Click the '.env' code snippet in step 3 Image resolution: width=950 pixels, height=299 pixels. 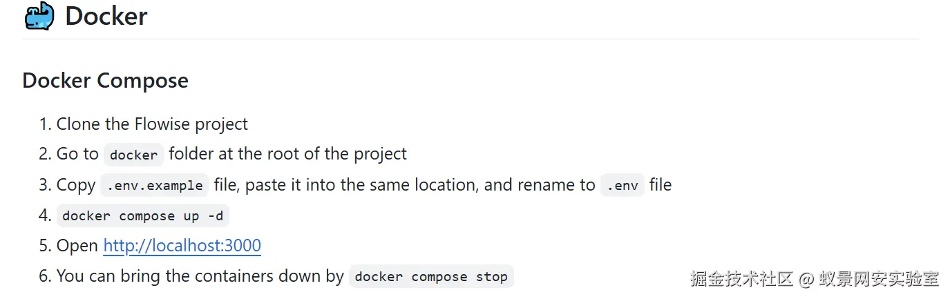pos(622,185)
